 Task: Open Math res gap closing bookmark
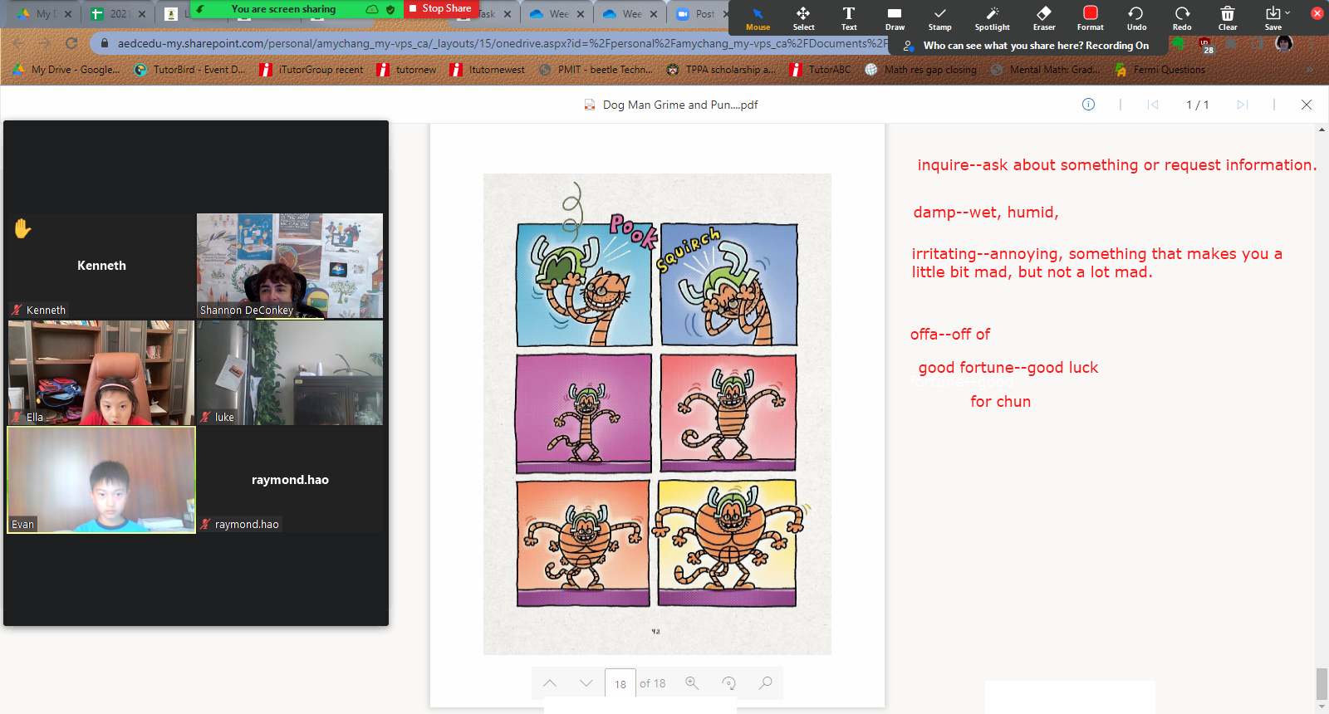coord(921,70)
